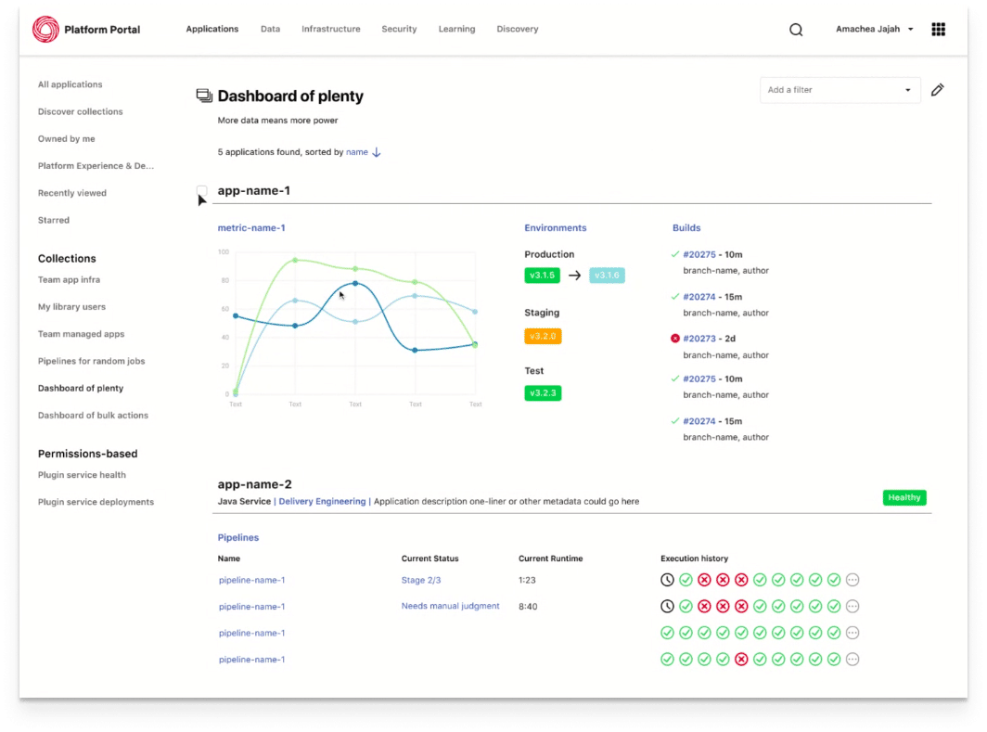
Task: Switch to the Security tab
Action: pyautogui.click(x=399, y=29)
